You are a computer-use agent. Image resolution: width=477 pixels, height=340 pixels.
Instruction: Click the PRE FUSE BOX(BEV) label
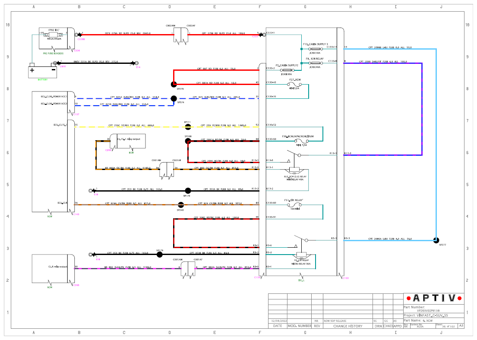point(53,54)
